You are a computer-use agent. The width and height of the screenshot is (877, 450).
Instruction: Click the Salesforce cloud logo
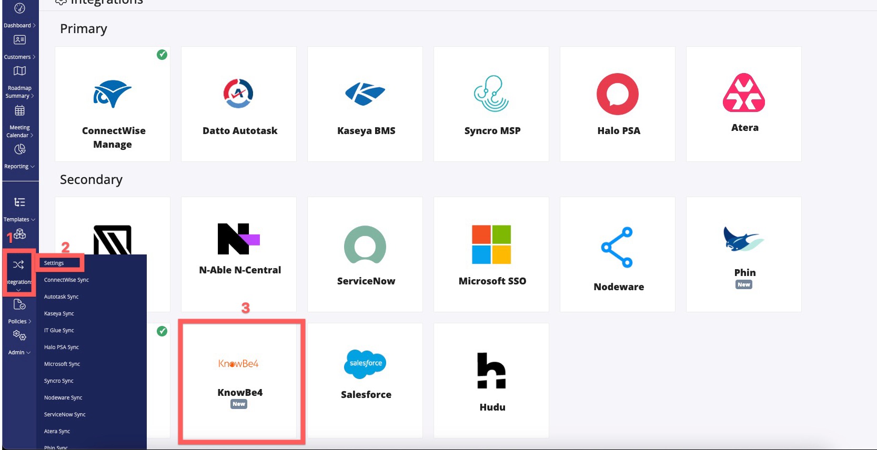click(366, 364)
